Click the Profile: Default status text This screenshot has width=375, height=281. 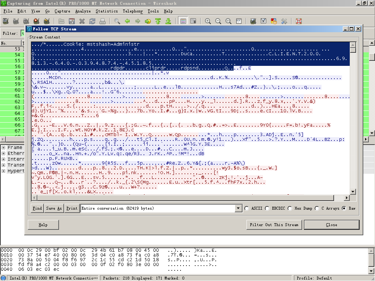314,278
